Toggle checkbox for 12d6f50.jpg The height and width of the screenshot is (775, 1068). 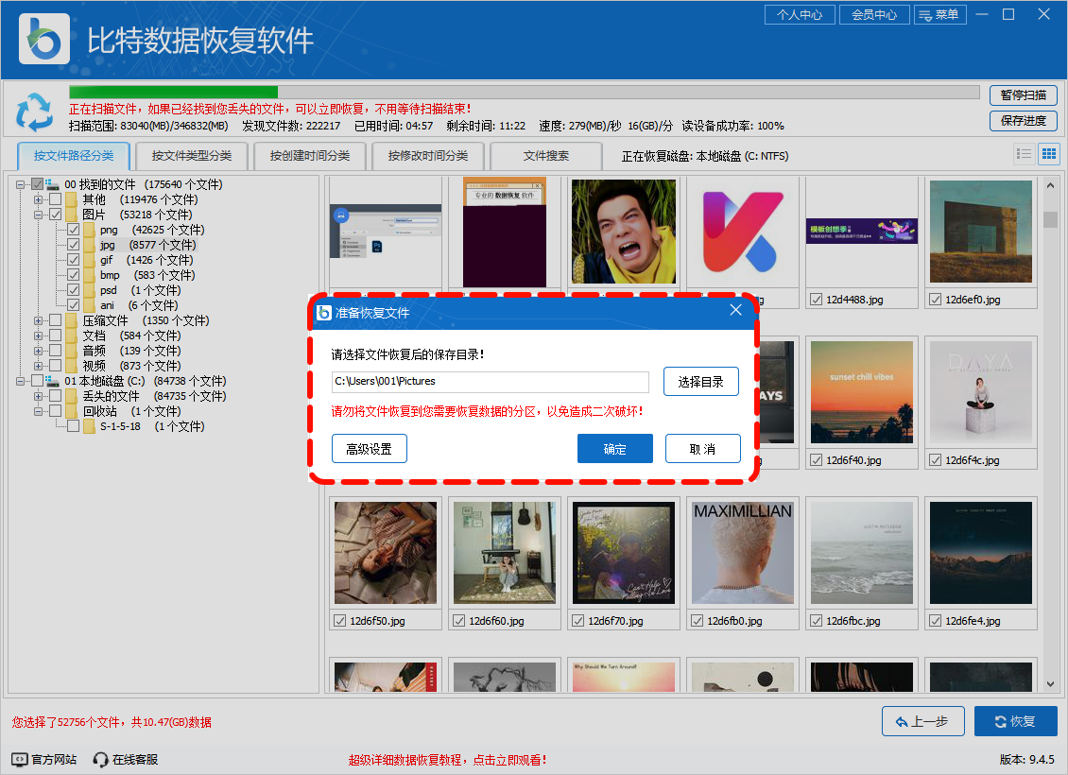click(340, 620)
